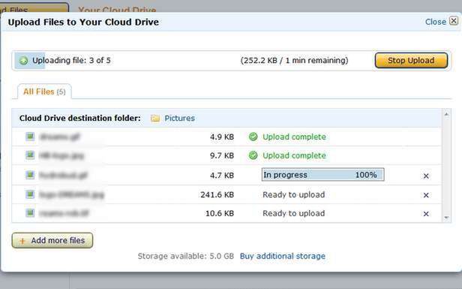This screenshot has width=462, height=289.
Task: Click the 9.7 KB file size value
Action: coord(222,155)
